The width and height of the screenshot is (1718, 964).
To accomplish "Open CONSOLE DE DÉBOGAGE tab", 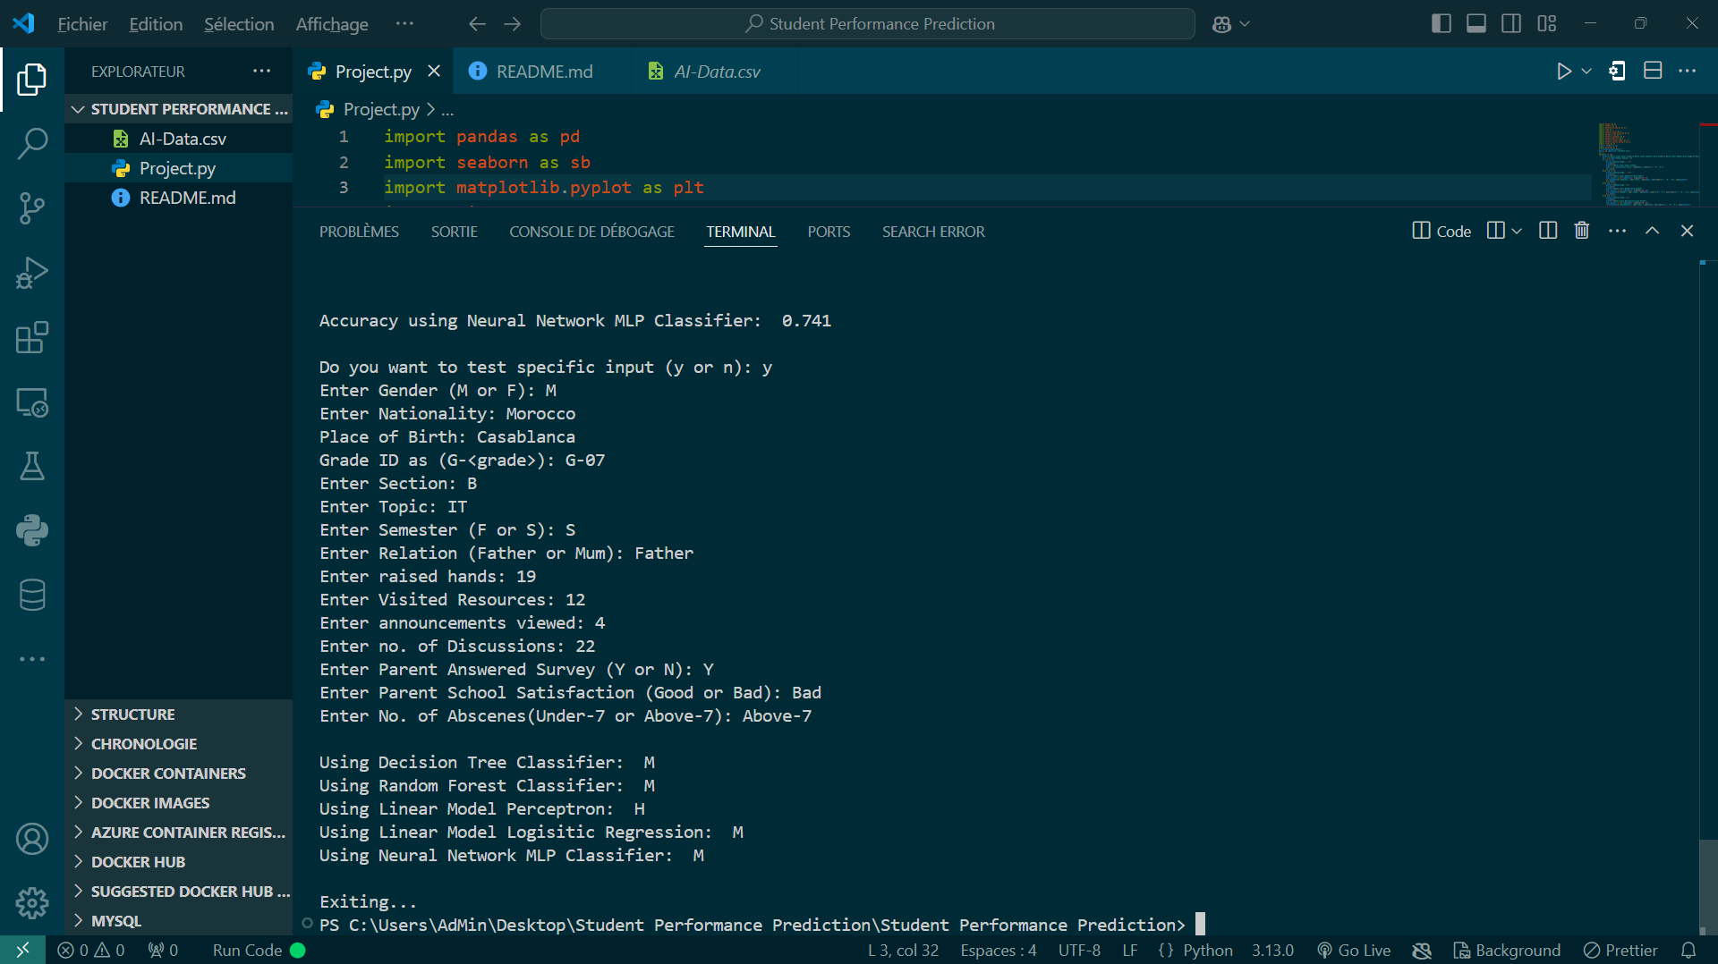I will point(592,232).
